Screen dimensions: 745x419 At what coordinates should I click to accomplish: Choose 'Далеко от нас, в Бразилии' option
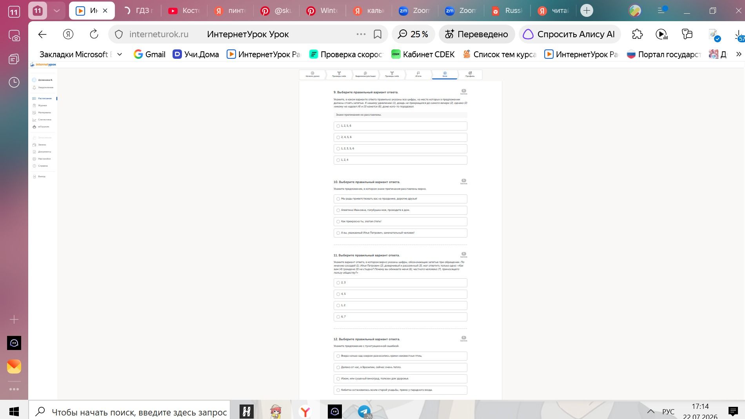point(400,367)
